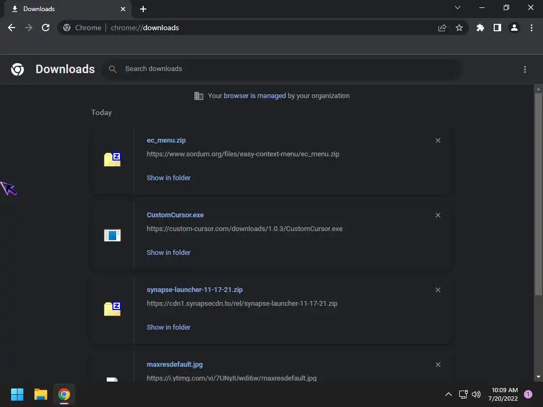
Task: Click the forward navigation arrow
Action: (x=29, y=28)
